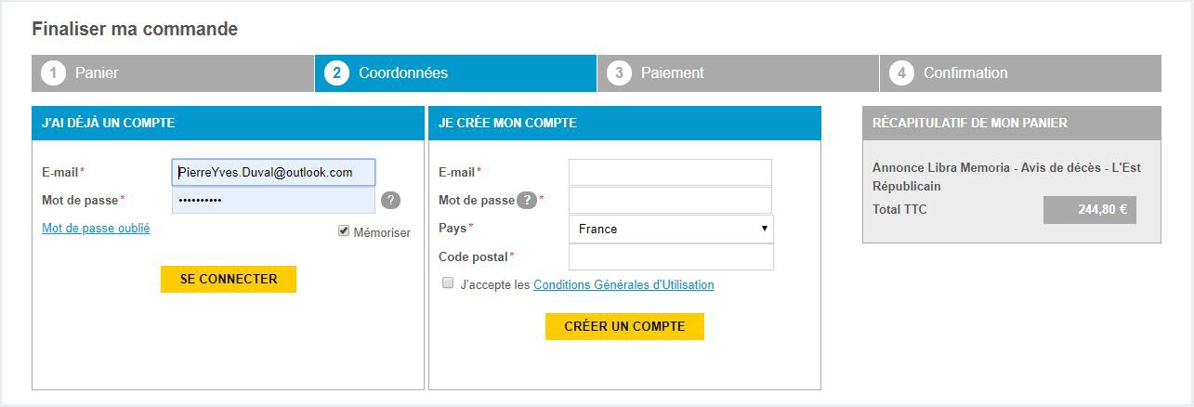The width and height of the screenshot is (1194, 407).
Task: Uncheck the Mémoriser checkbox
Action: coord(344,231)
